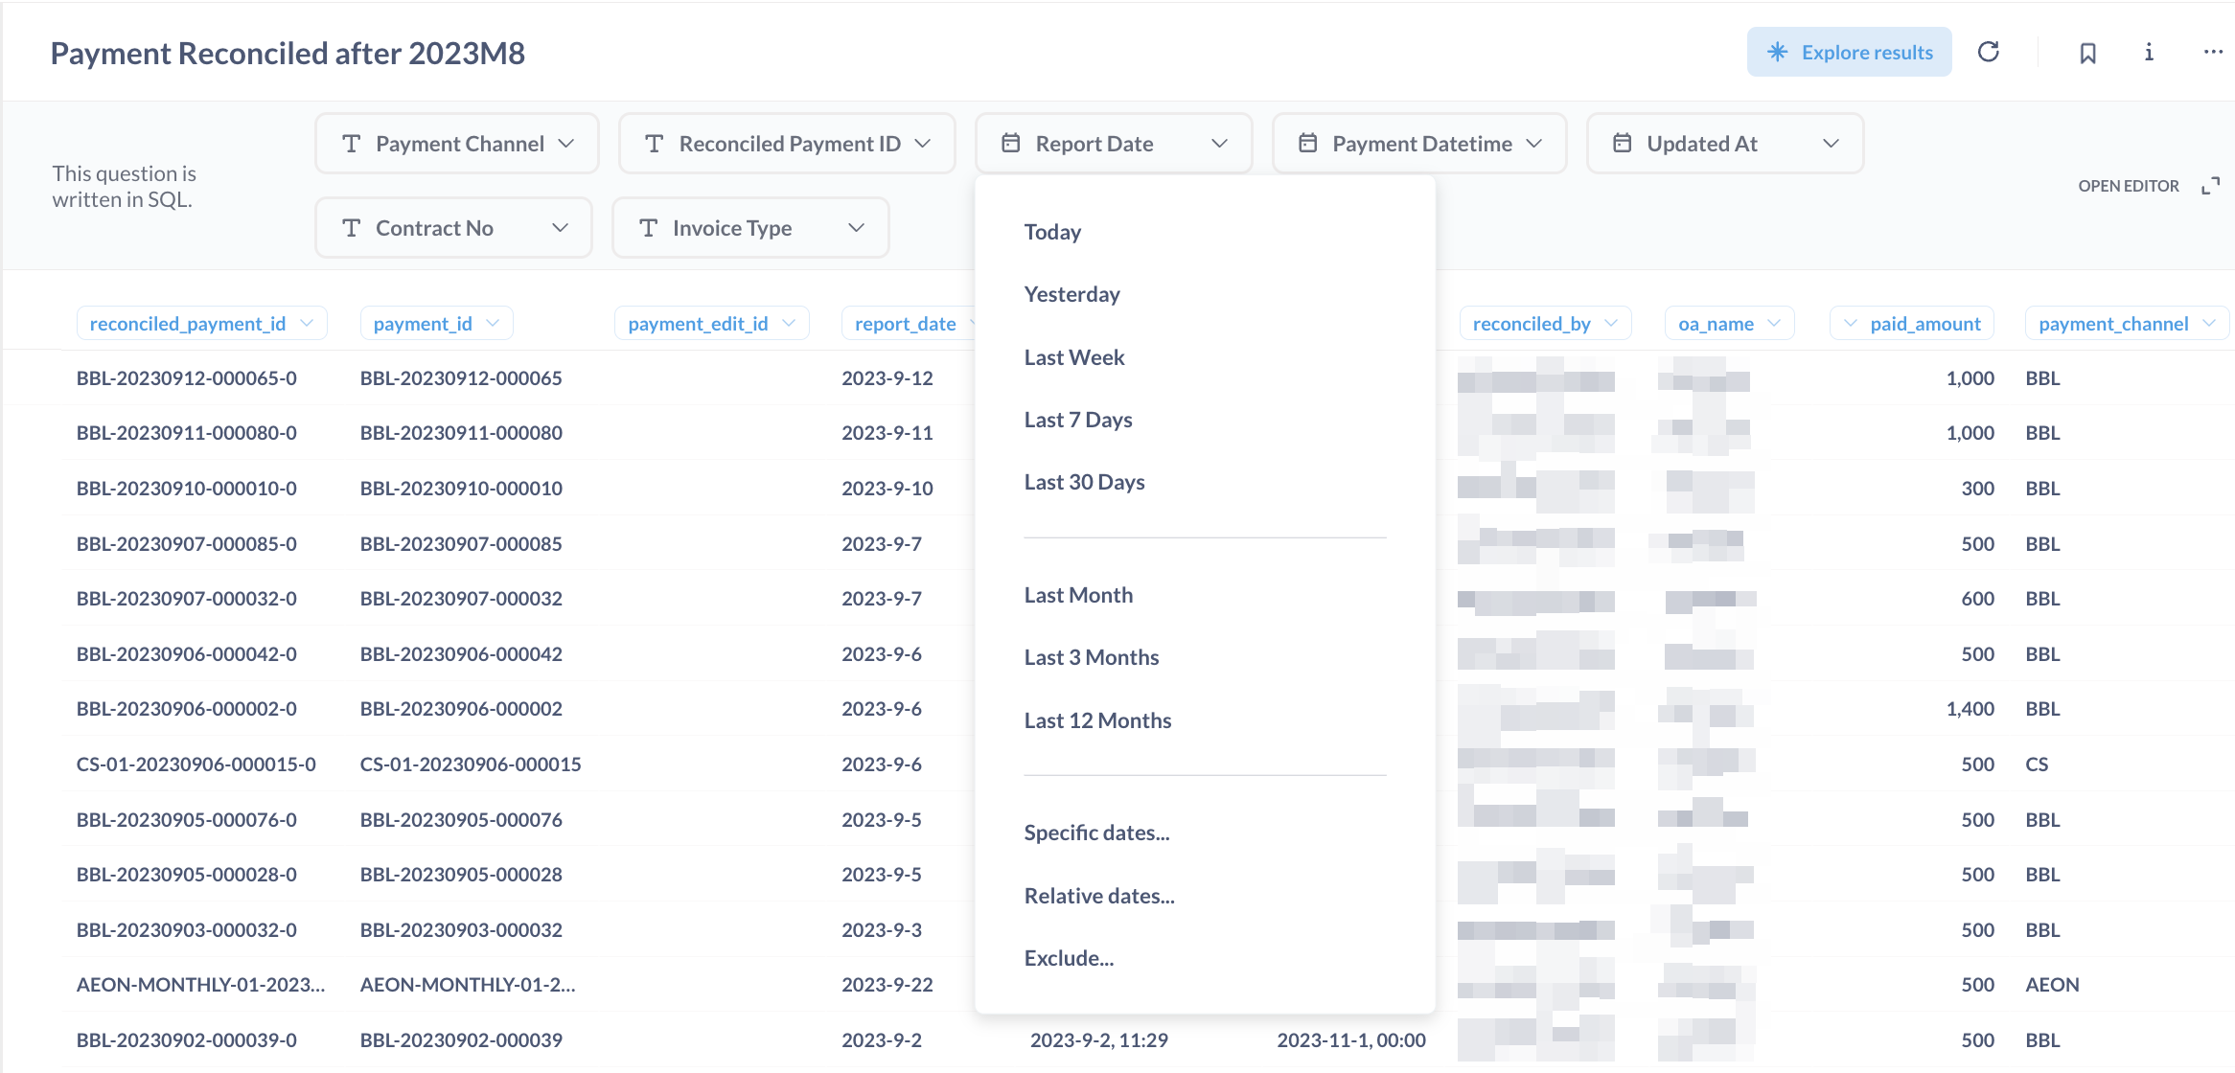Click the calendar icon in the Updated At filter
2235x1073 pixels.
[1622, 144]
